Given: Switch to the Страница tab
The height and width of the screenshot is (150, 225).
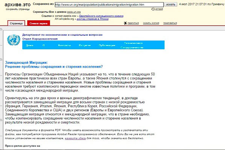Looking at the screenshot, I should [x=16, y=23].
